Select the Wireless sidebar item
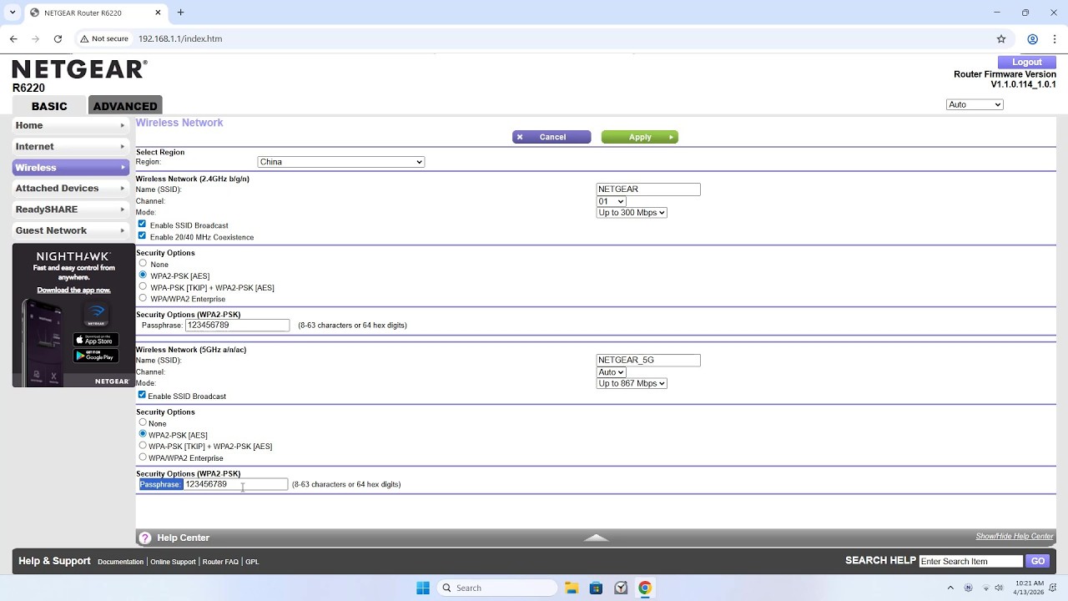The width and height of the screenshot is (1068, 601). click(x=71, y=167)
